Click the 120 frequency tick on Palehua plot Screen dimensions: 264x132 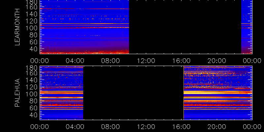pyautogui.click(x=32, y=87)
